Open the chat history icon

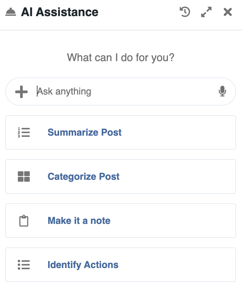185,12
